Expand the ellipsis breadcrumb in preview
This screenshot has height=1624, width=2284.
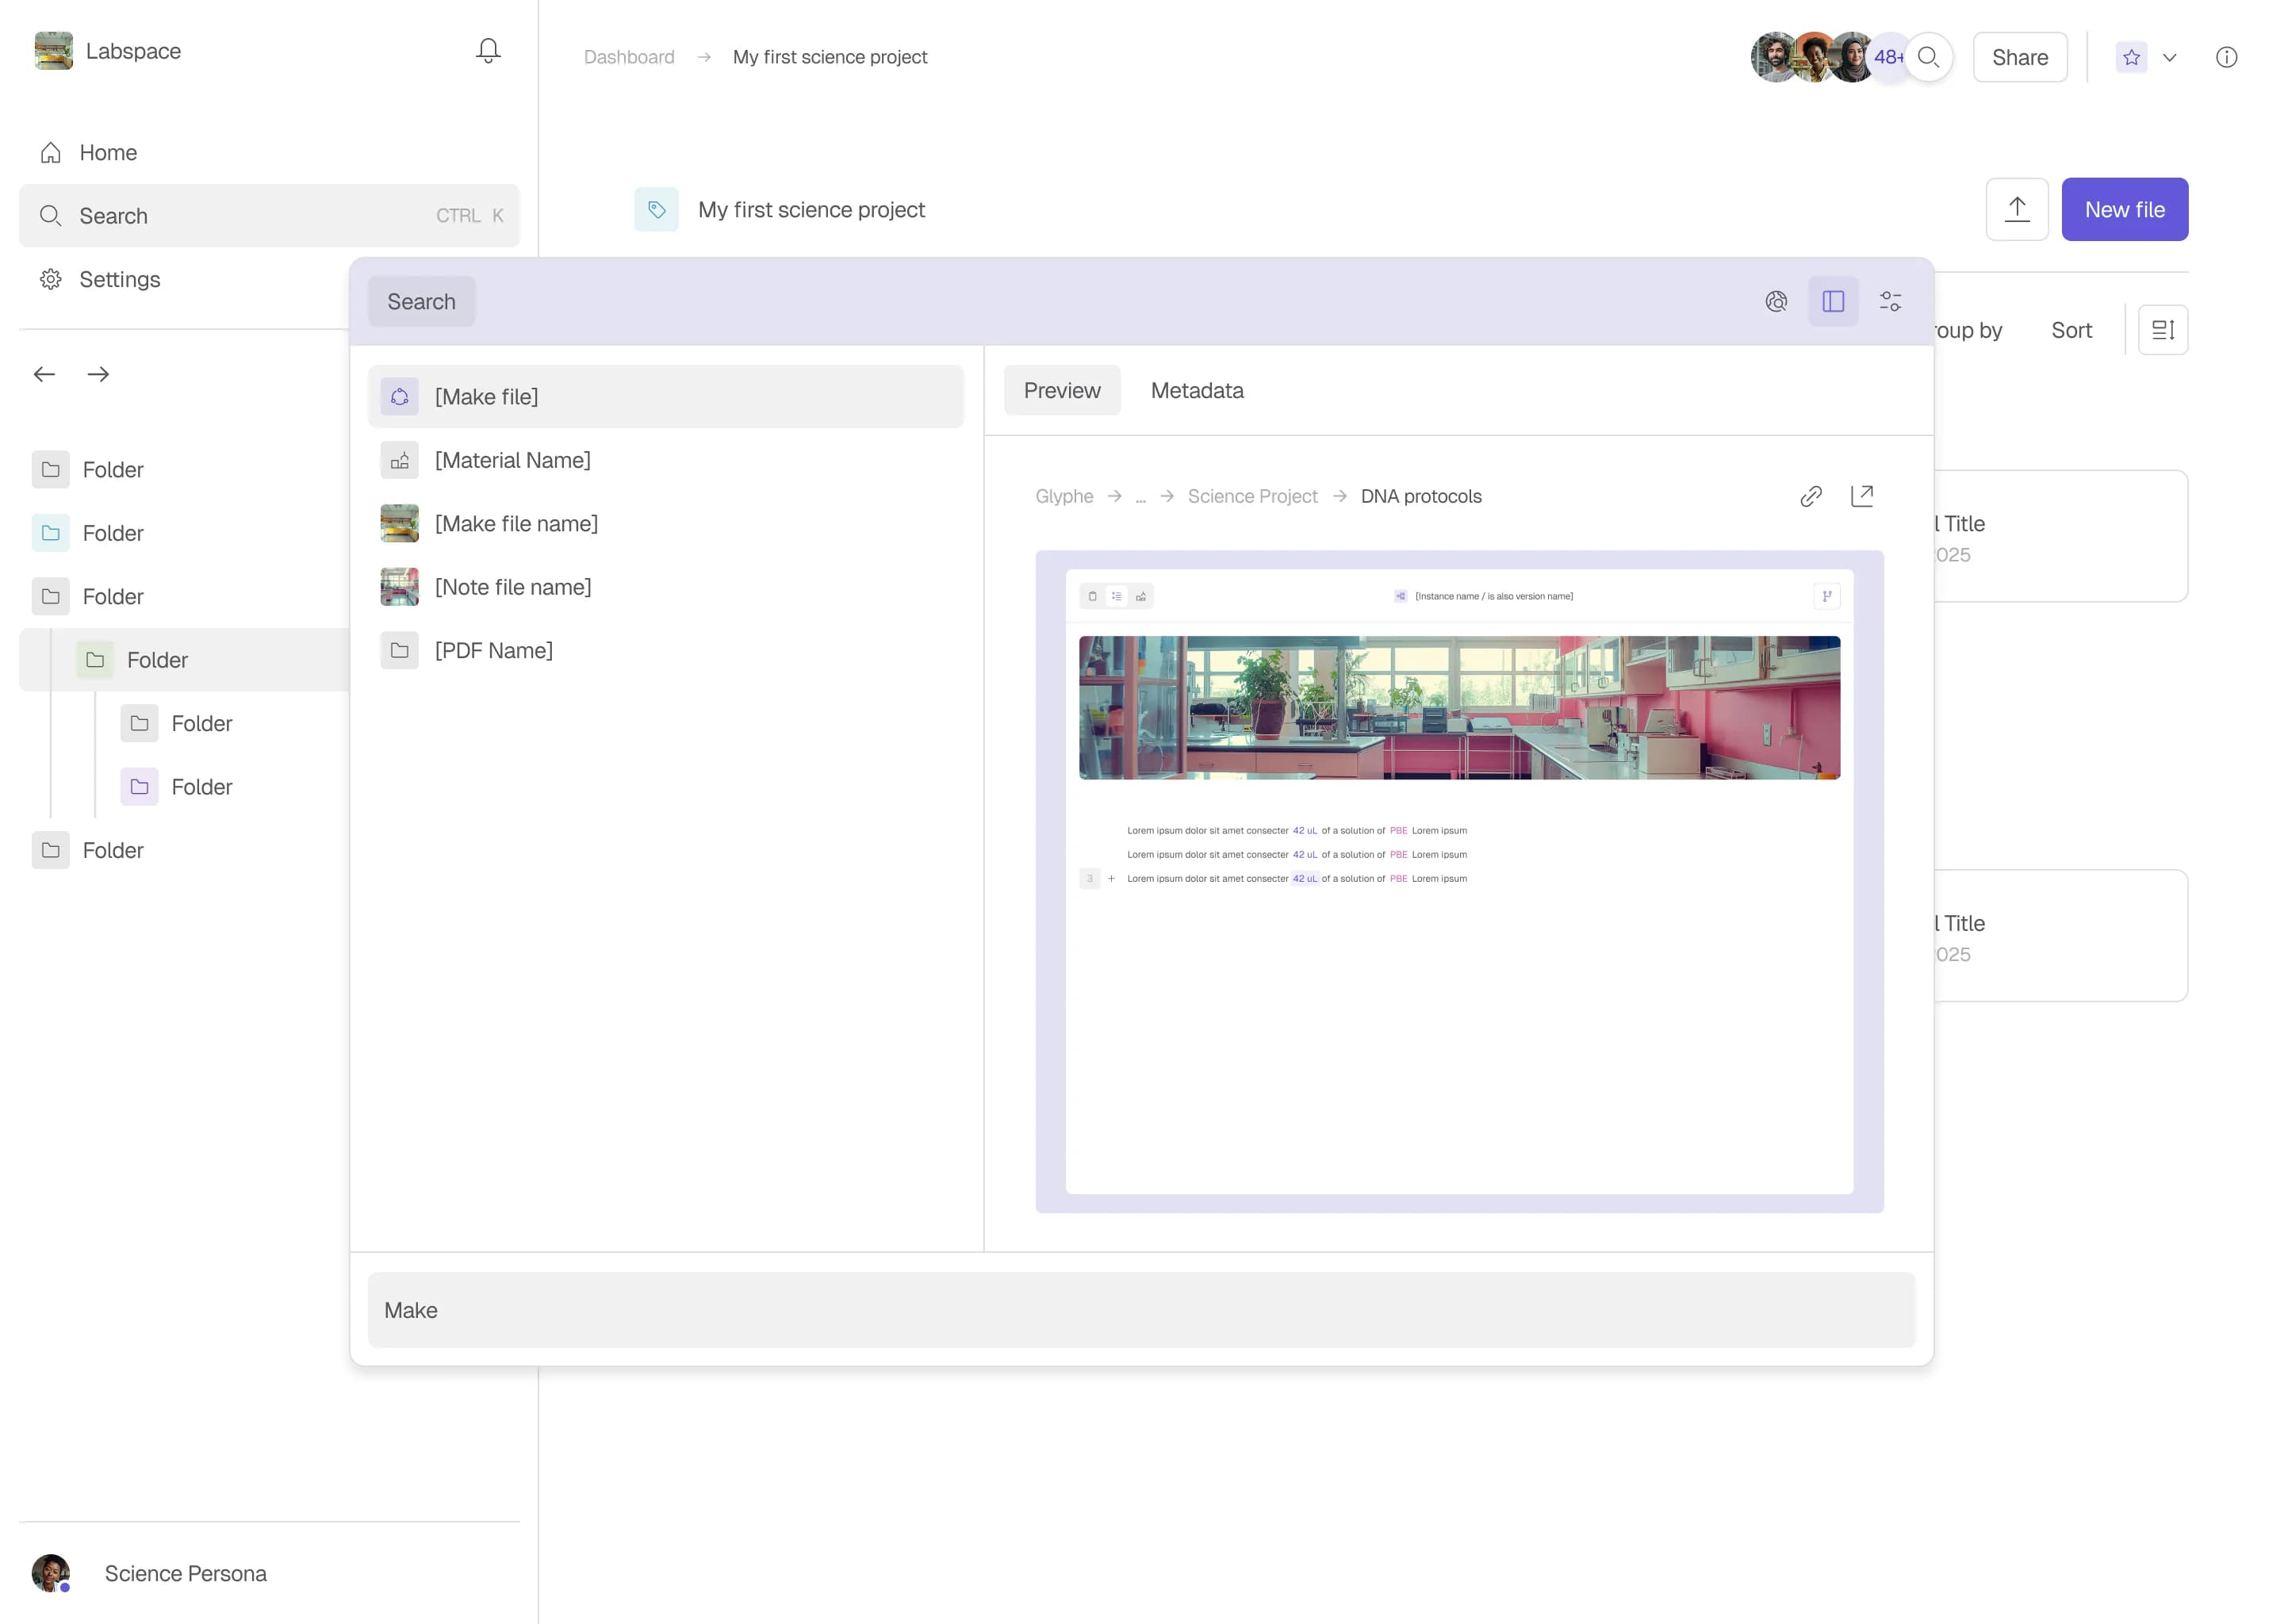click(x=1140, y=497)
